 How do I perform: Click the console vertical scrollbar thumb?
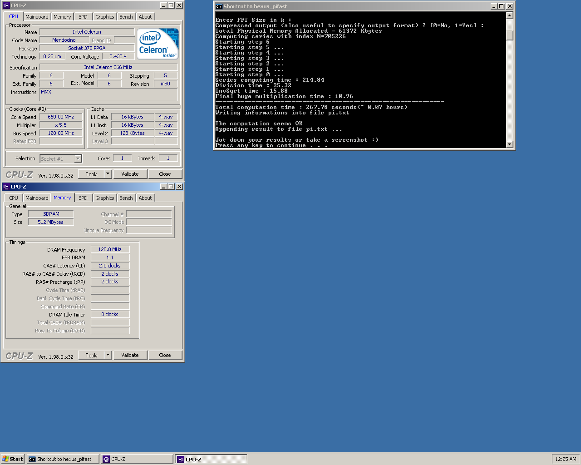tap(509, 35)
